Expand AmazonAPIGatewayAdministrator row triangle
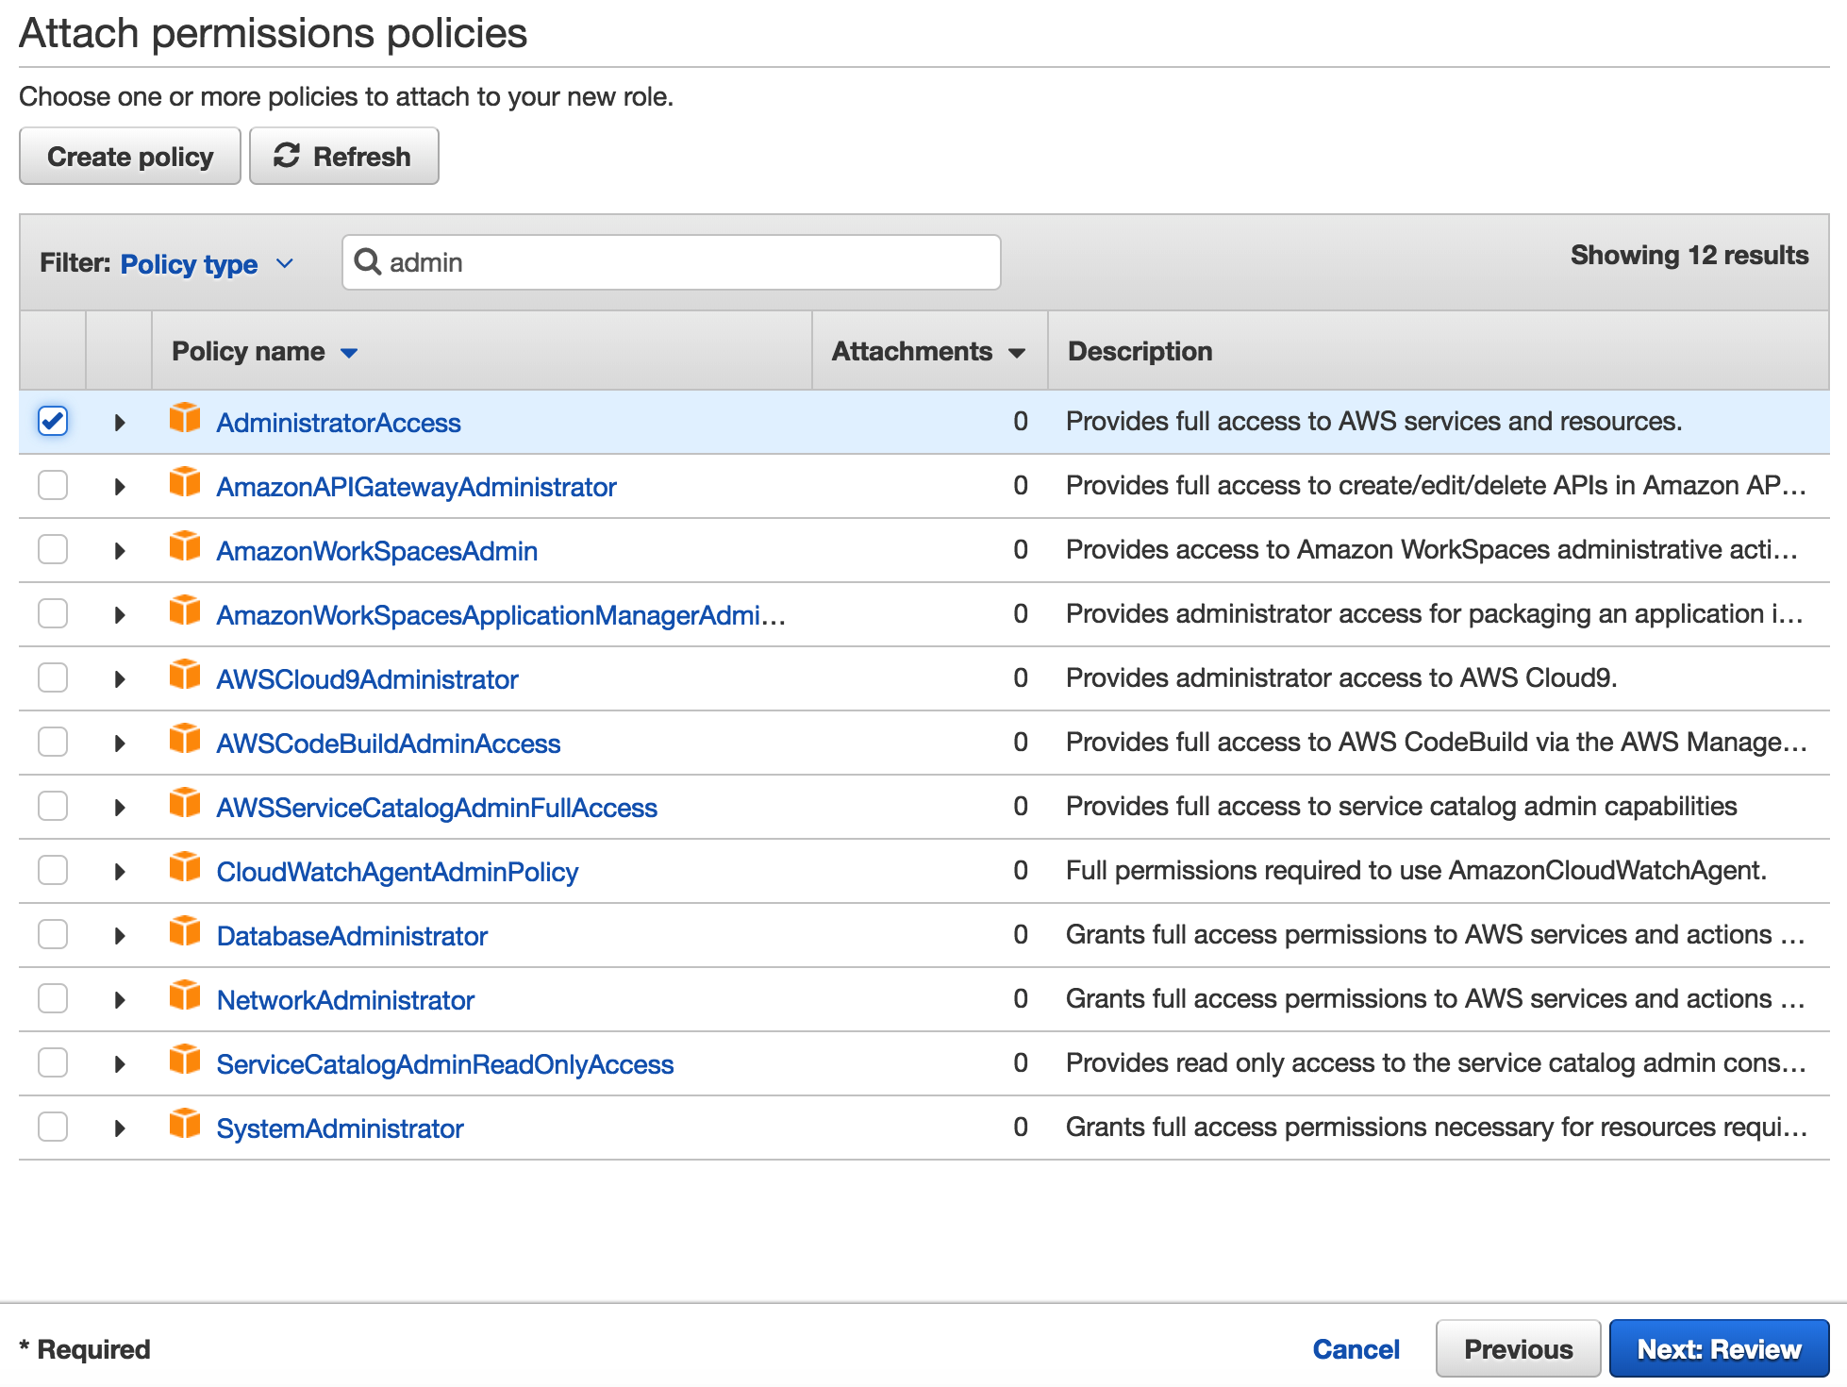 click(x=120, y=487)
